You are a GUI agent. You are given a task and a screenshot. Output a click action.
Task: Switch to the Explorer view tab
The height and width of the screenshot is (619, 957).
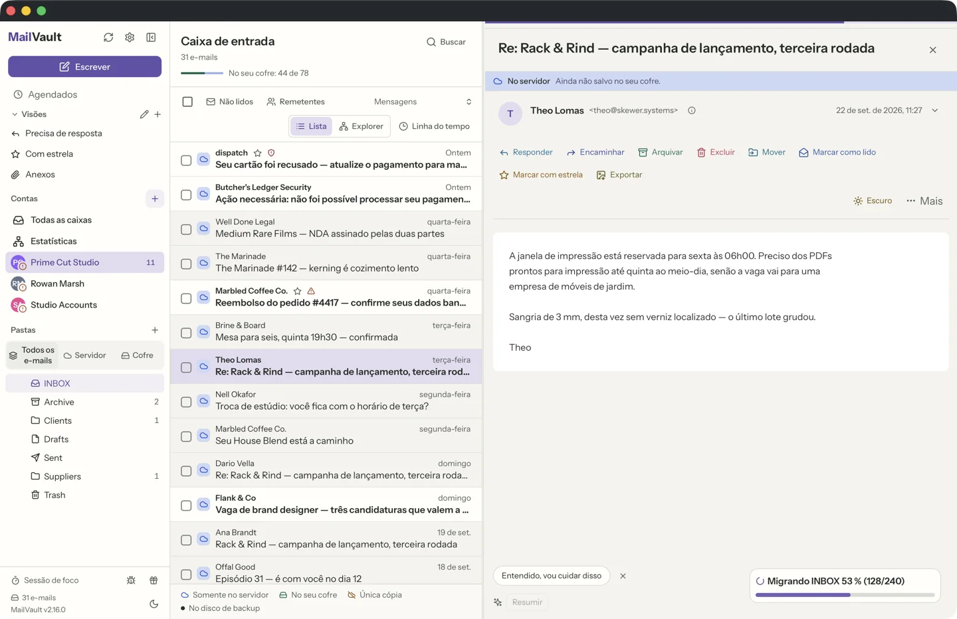(362, 126)
